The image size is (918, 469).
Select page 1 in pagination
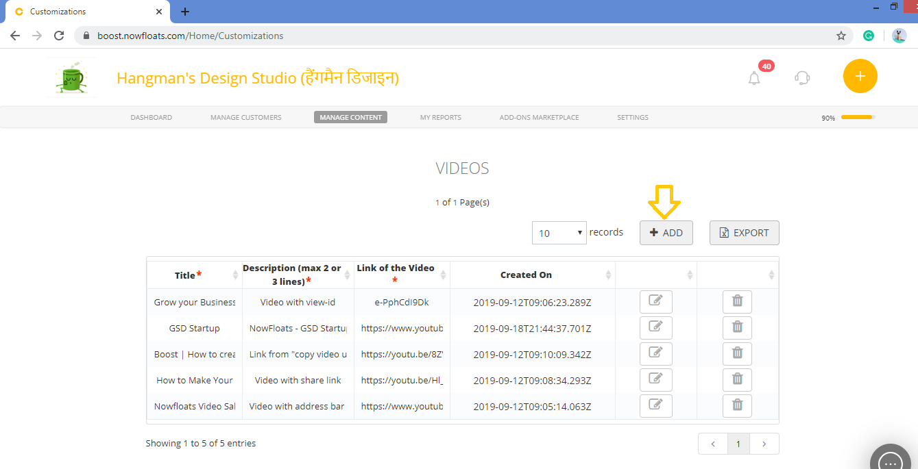[x=738, y=444]
